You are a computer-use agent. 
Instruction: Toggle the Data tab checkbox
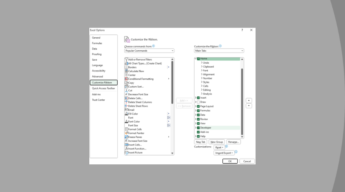tap(198, 115)
